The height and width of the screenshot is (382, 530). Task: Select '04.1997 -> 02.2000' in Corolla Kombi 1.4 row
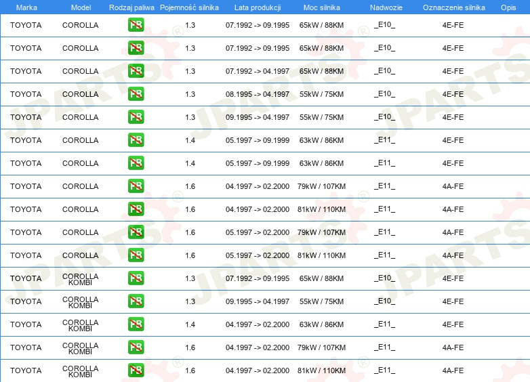coord(258,324)
